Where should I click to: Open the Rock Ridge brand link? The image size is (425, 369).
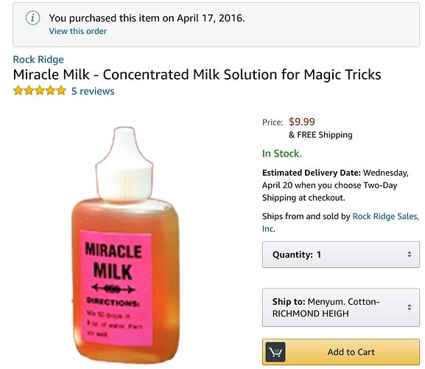tap(38, 60)
